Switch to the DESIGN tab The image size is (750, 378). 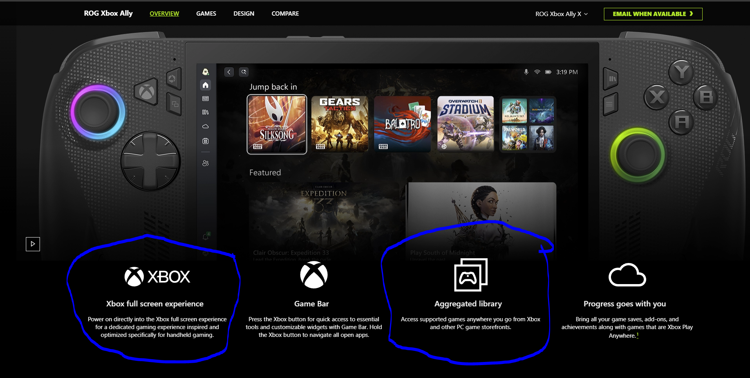pyautogui.click(x=244, y=14)
